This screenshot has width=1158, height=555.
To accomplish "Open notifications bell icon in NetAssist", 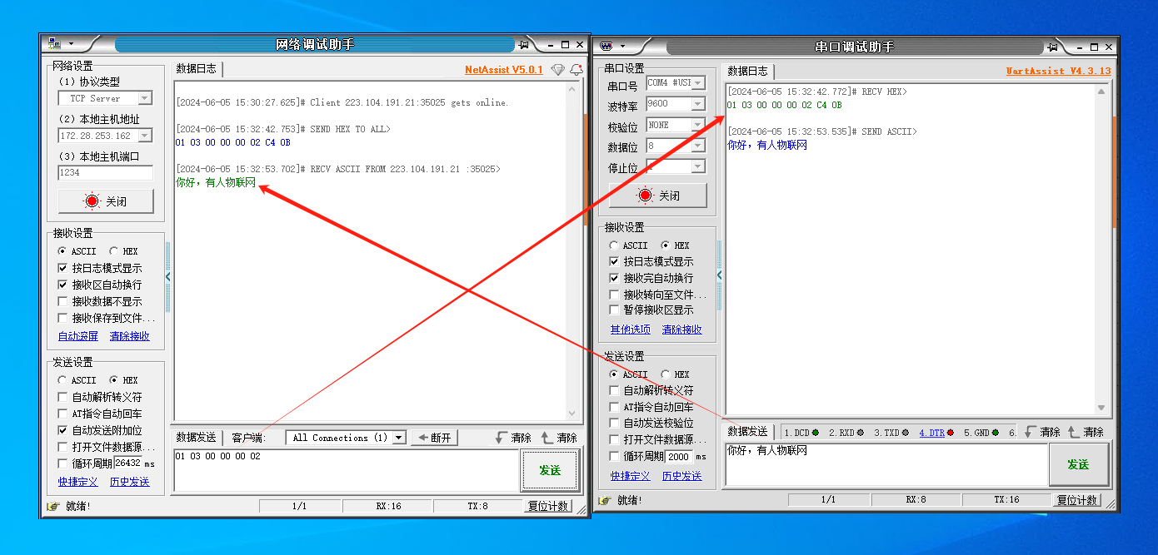I will (x=576, y=70).
